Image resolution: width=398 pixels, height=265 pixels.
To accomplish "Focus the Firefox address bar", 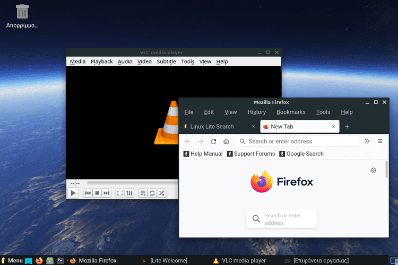I will coord(298,142).
